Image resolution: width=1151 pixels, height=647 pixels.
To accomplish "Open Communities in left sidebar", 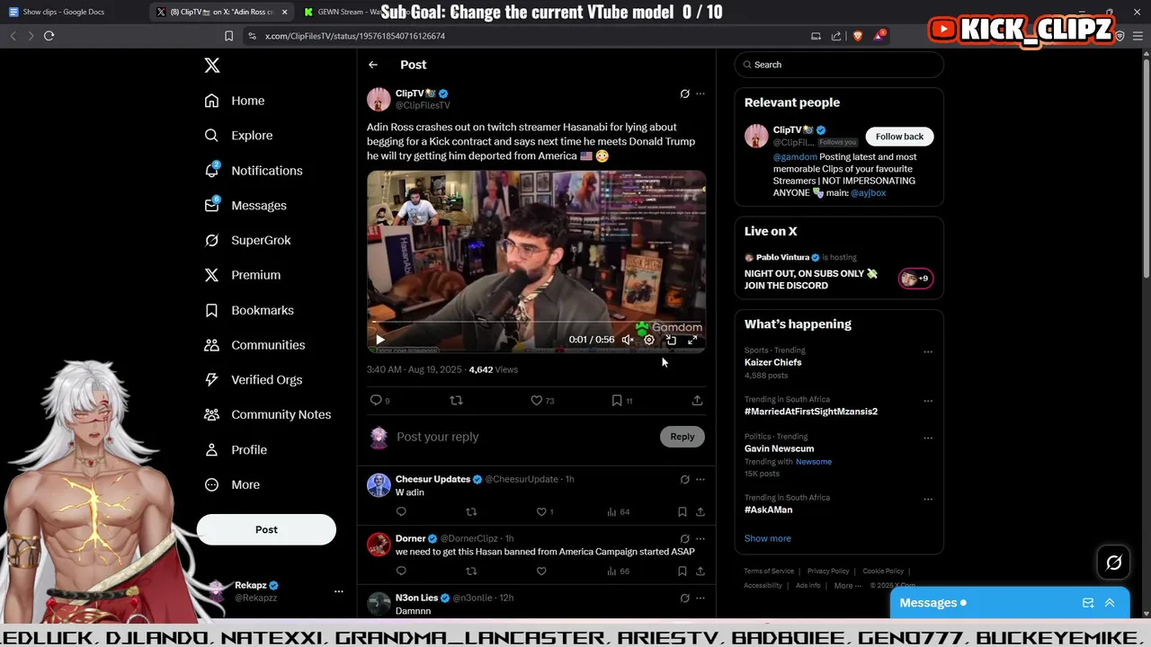I will [254, 345].
